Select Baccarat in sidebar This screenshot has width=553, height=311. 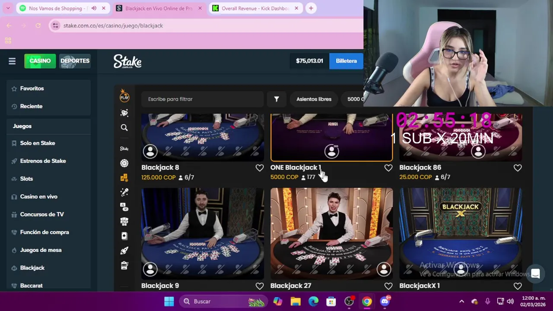(x=48, y=286)
